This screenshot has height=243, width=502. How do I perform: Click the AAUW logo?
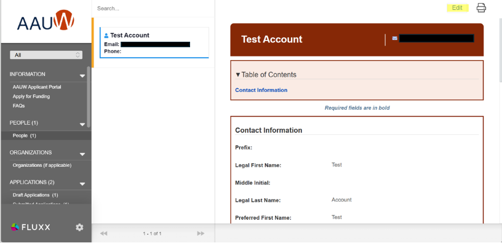tap(46, 20)
